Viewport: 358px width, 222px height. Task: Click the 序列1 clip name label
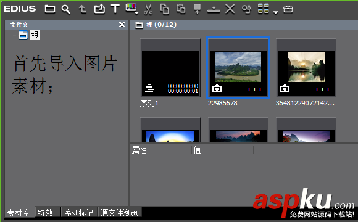click(149, 103)
